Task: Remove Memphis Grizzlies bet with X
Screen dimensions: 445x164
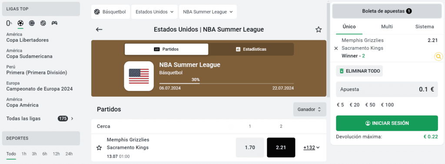Action: [336, 49]
